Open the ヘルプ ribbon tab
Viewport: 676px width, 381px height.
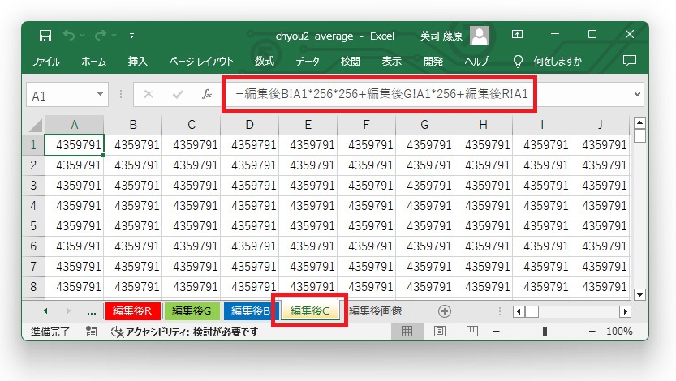tap(476, 62)
